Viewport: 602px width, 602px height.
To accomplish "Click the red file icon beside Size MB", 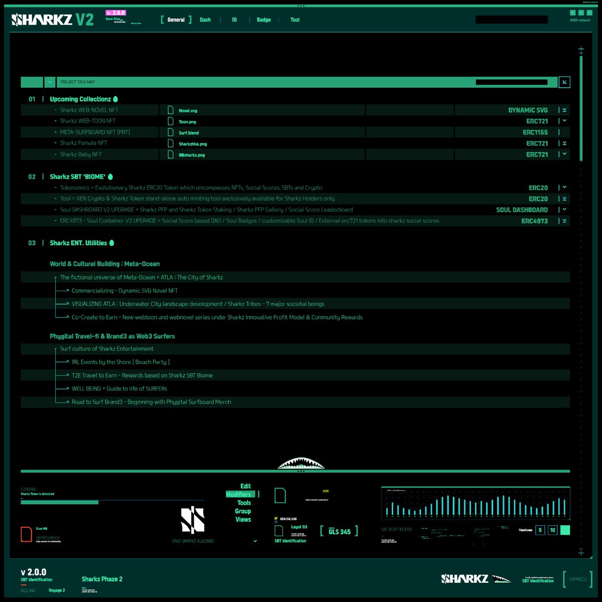I will pyautogui.click(x=26, y=534).
